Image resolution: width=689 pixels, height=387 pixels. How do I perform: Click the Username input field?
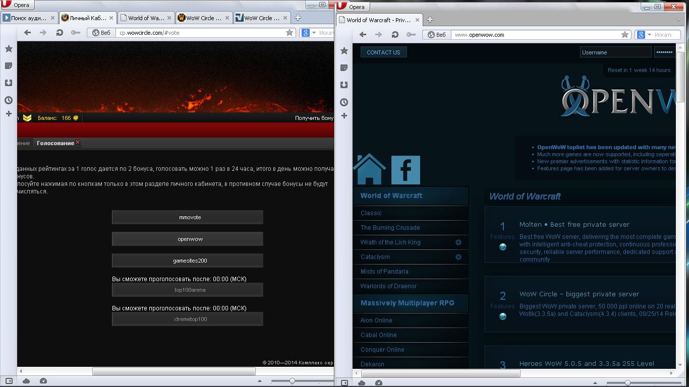point(615,52)
